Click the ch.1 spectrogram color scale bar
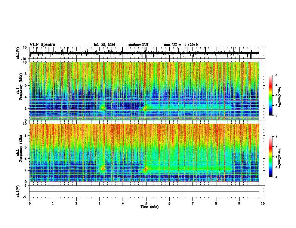This screenshot has height=228, width=296. point(271,95)
